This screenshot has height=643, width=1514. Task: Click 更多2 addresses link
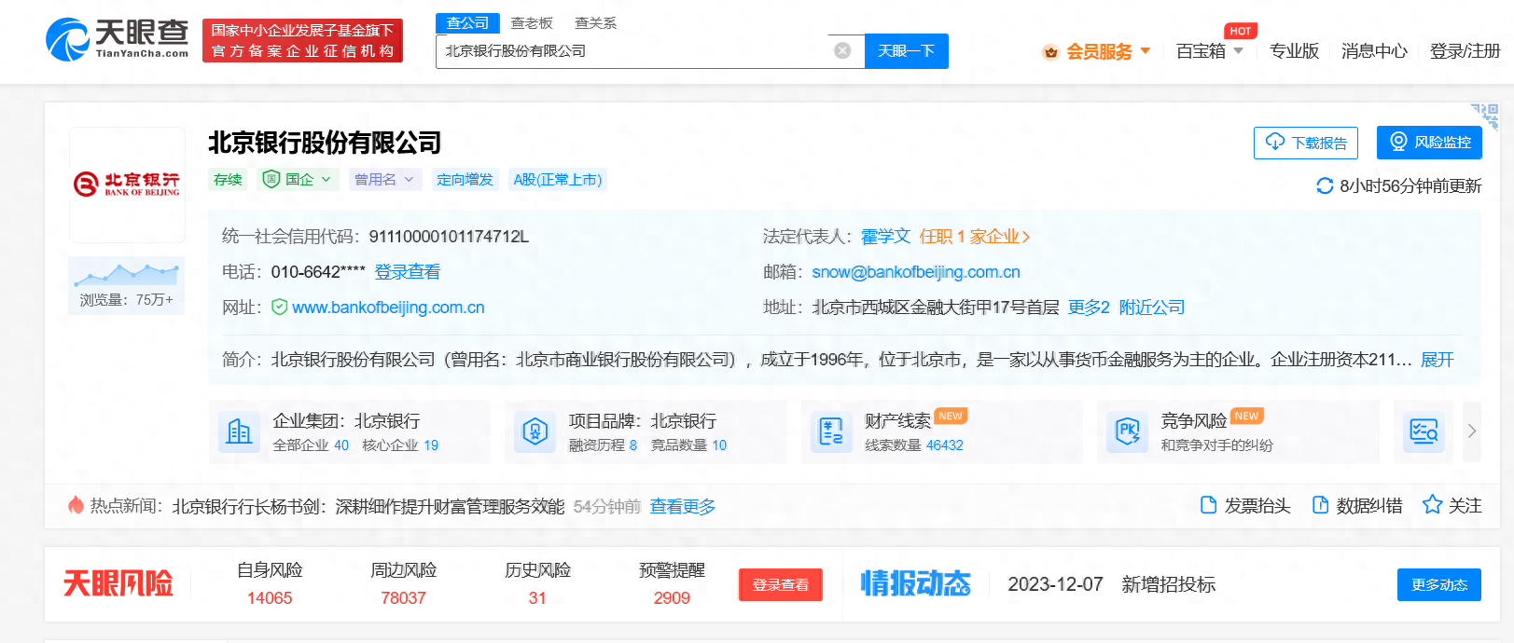pos(1089,308)
